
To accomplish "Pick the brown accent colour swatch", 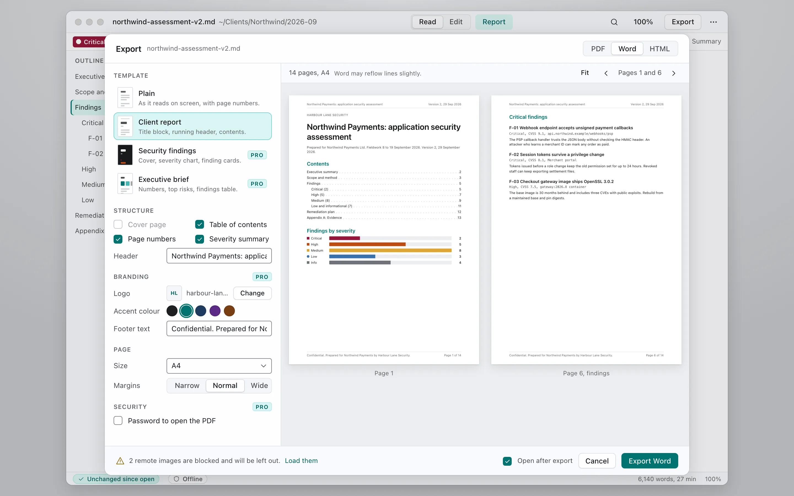I will click(x=229, y=311).
